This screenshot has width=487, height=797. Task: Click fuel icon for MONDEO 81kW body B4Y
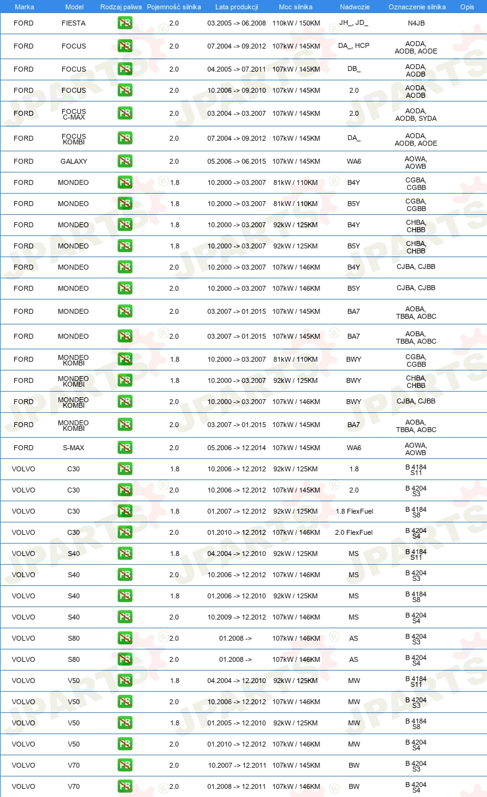pyautogui.click(x=125, y=182)
